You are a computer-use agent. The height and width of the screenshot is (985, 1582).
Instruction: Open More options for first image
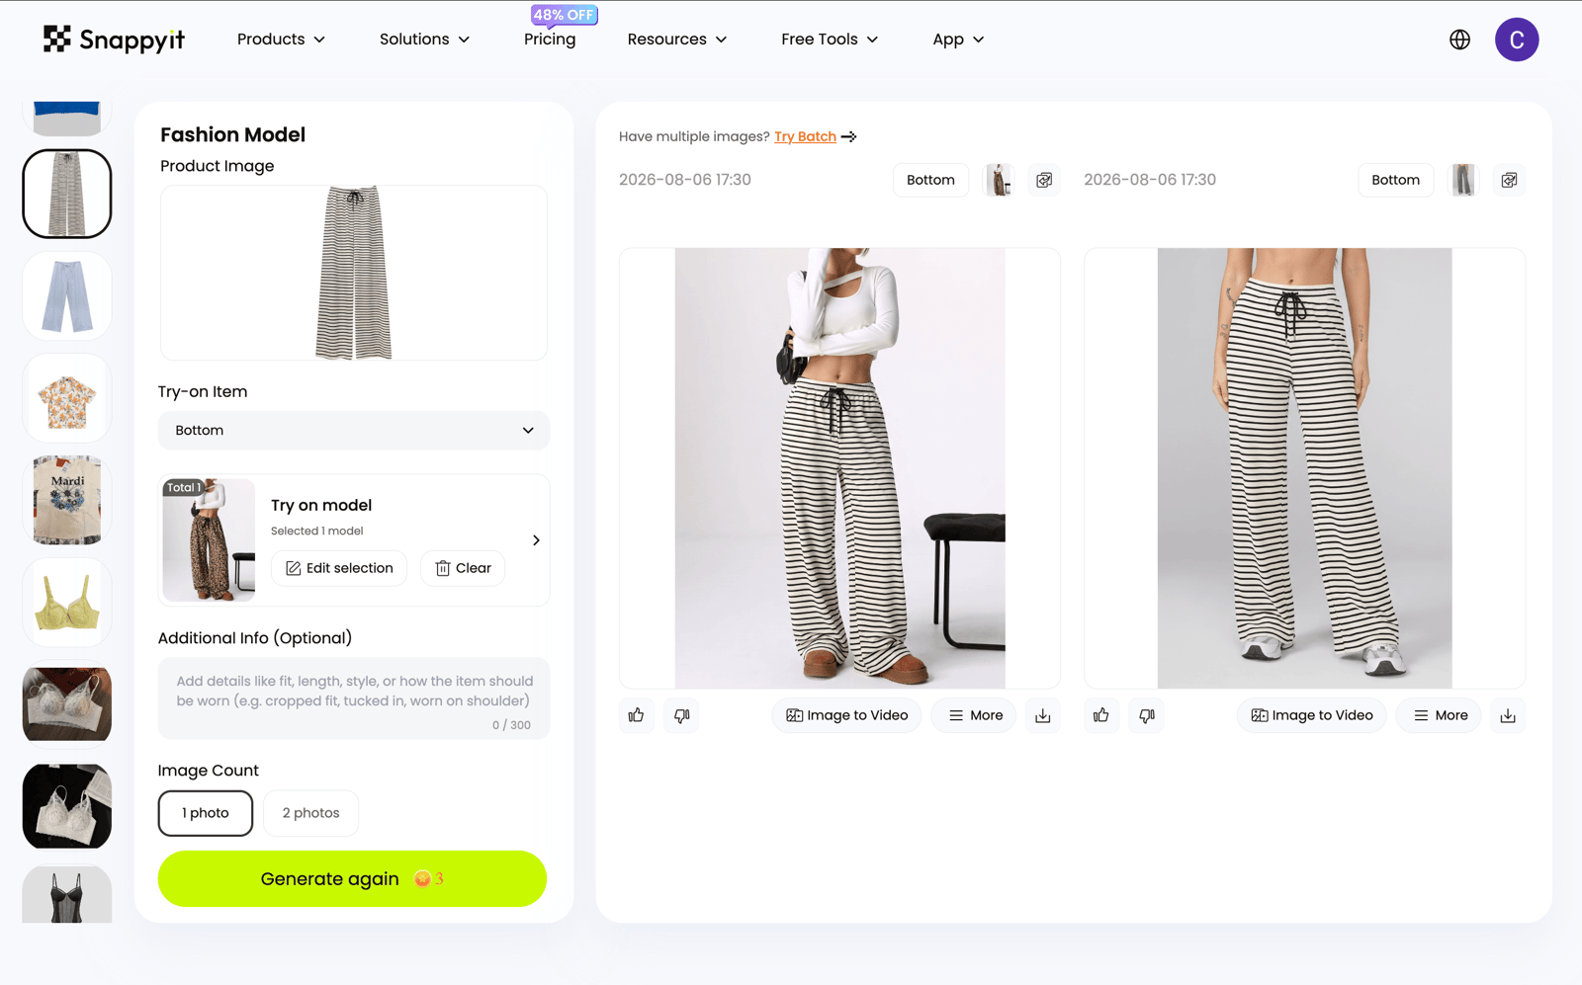(975, 715)
